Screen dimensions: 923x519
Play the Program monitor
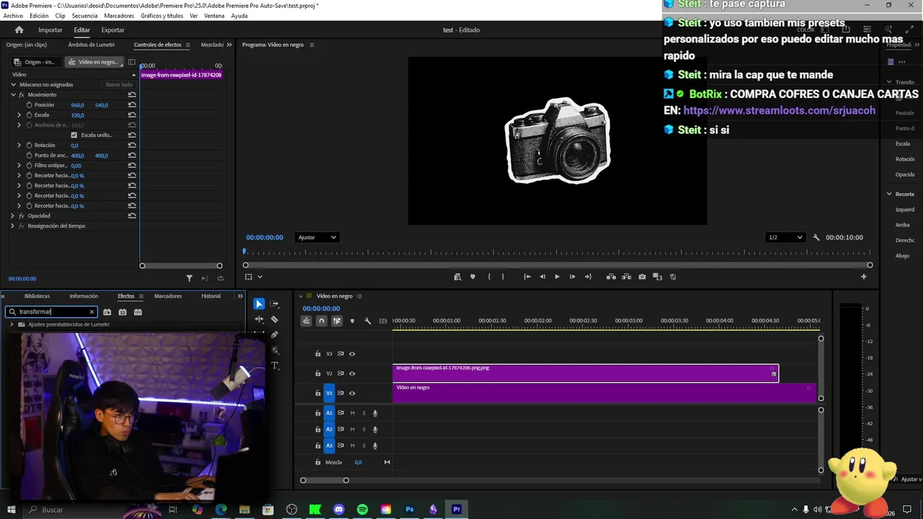tap(557, 277)
